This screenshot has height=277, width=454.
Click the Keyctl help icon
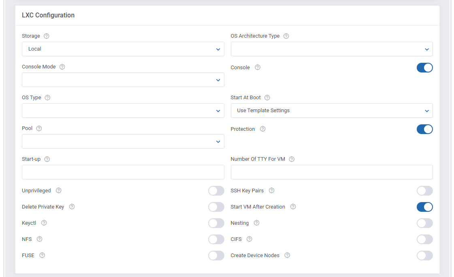[x=44, y=223]
